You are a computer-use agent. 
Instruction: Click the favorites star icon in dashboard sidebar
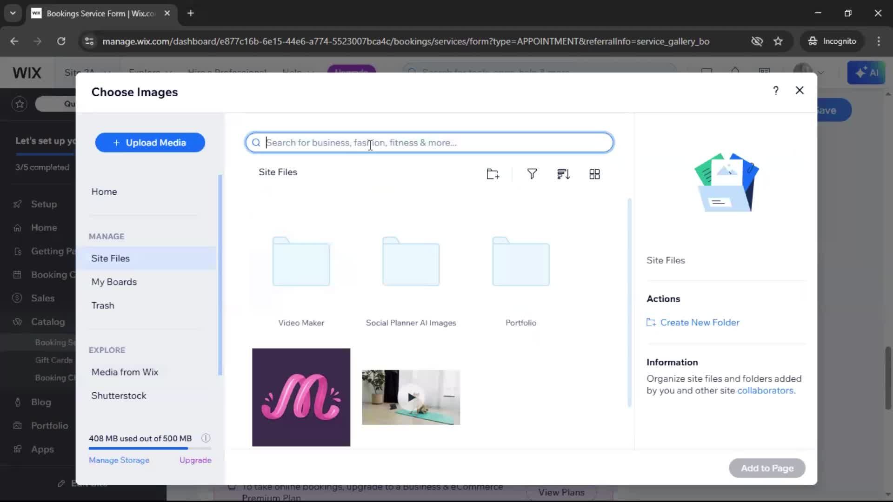[20, 104]
